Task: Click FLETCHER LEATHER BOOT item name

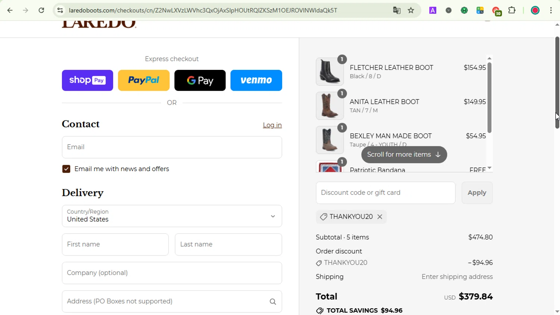Action: click(391, 68)
